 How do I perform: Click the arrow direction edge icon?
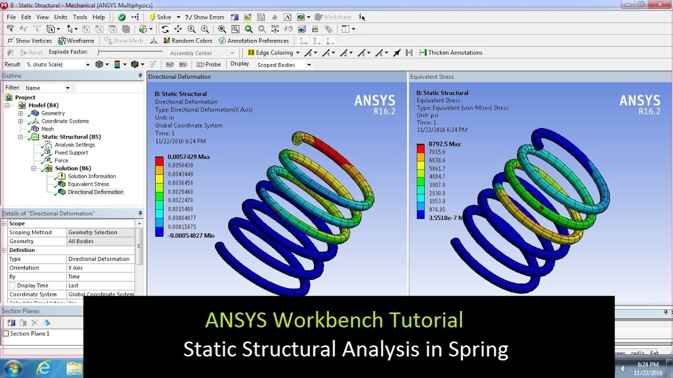coord(397,52)
